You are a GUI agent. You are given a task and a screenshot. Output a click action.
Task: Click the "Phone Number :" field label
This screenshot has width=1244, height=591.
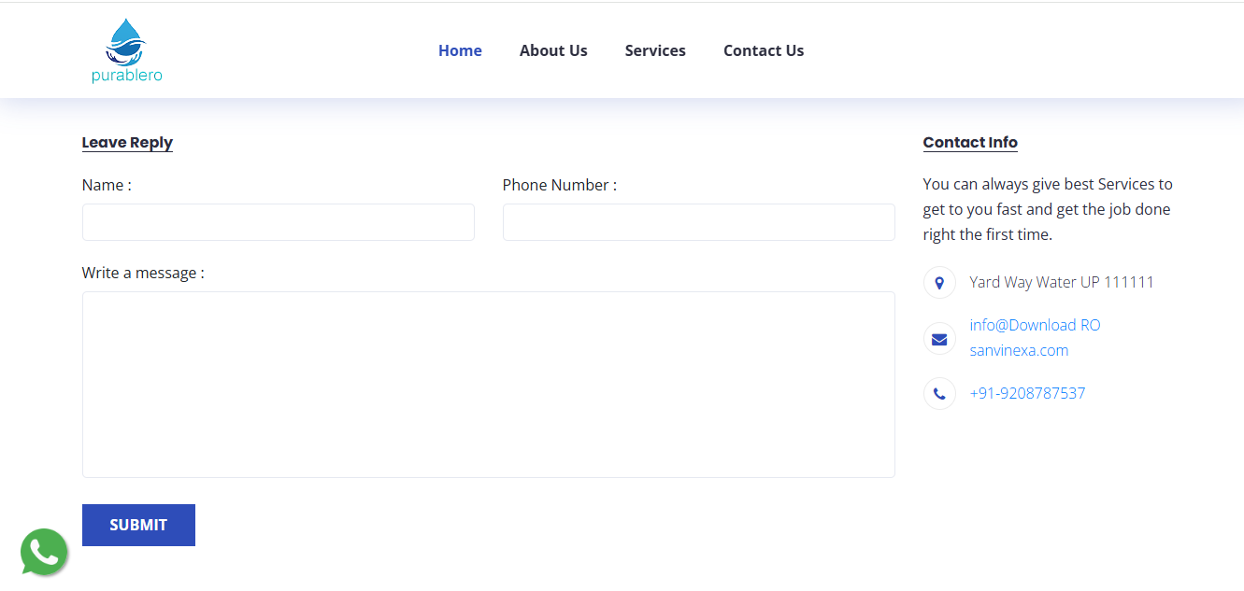(x=559, y=185)
